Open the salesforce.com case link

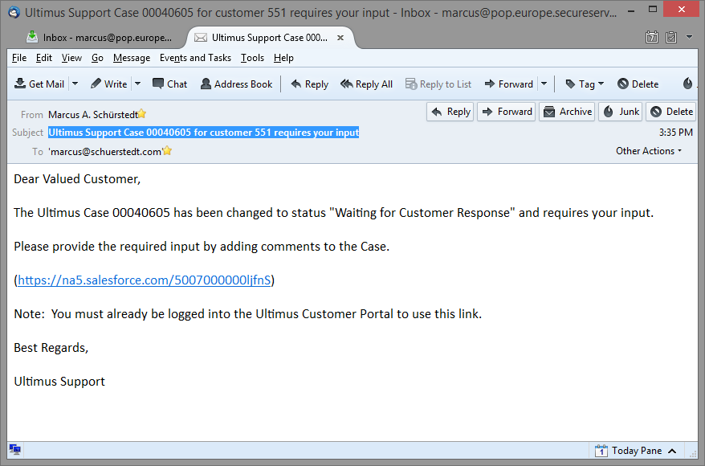click(x=145, y=280)
